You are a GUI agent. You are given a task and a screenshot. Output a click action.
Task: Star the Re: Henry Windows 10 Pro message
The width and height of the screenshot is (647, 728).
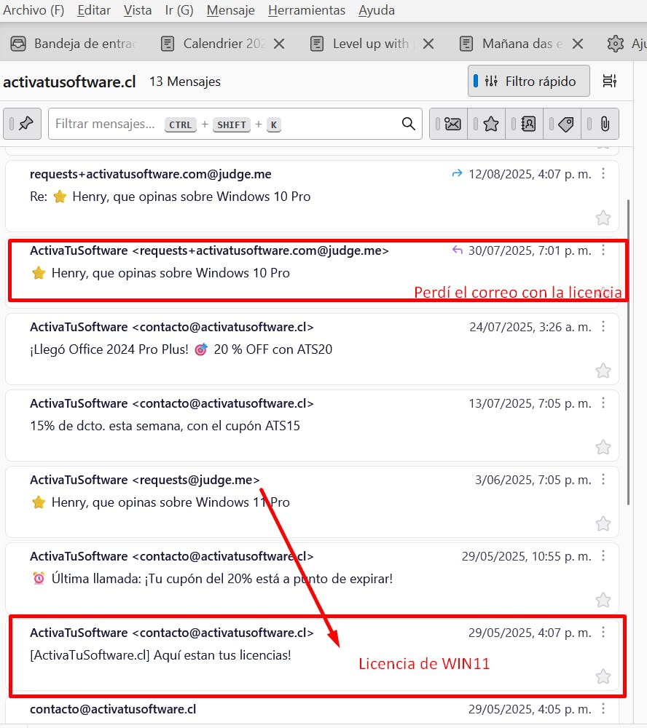tap(603, 218)
